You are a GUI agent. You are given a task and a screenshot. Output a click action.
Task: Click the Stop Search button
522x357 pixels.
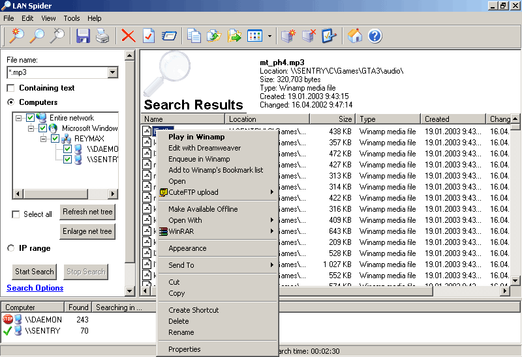86,272
